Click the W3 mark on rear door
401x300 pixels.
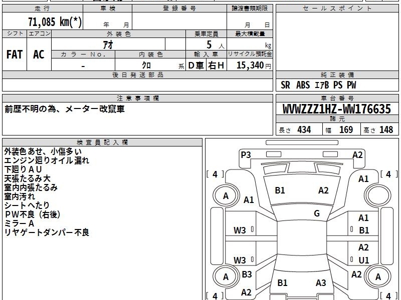[x=240, y=260]
